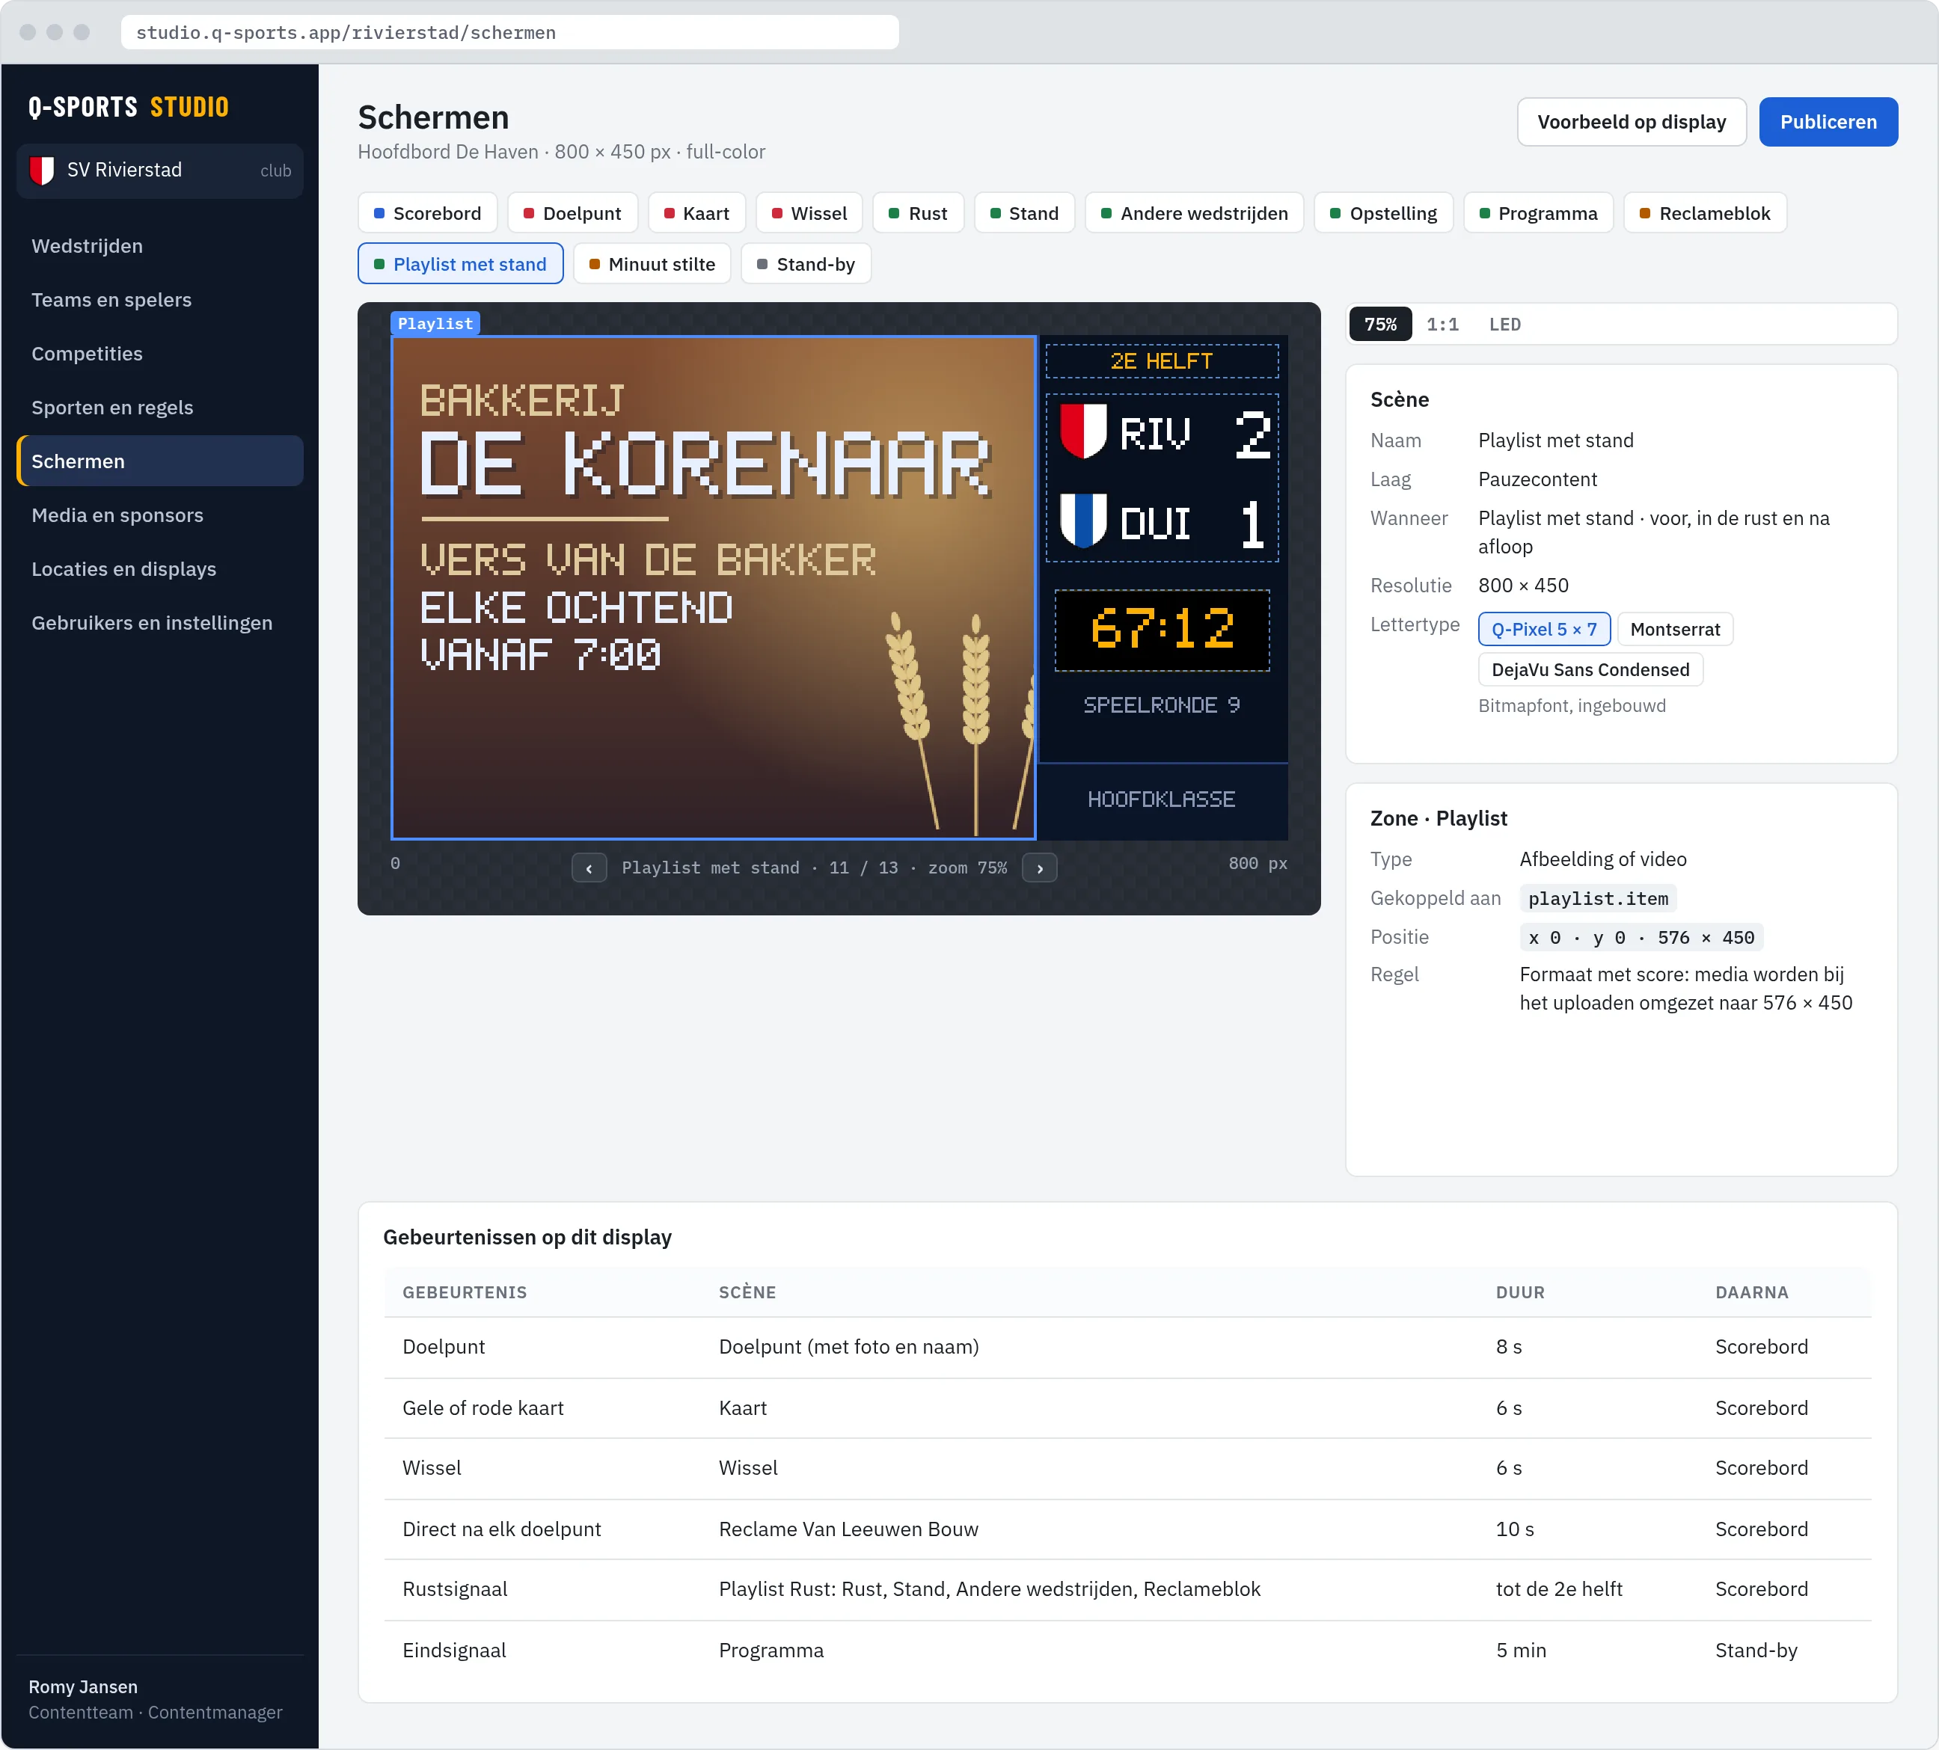Screen dimensions: 1939x1750
Task: Go to next playlist item arrow
Action: point(1040,868)
